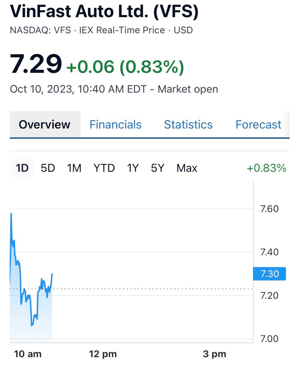Click the opening price peak on chart
Image resolution: width=300 pixels, height=366 pixels.
[11, 213]
